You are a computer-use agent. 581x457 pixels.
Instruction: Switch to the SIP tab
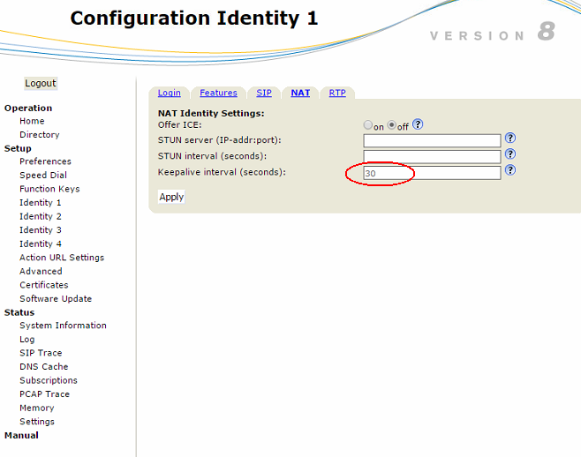pos(264,93)
